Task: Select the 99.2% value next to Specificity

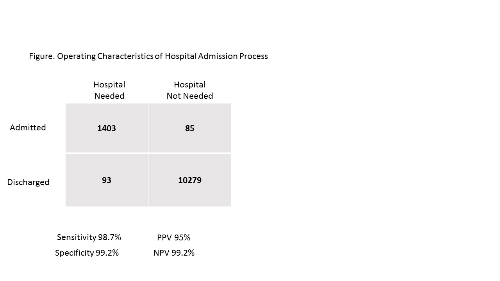Action: pos(107,253)
